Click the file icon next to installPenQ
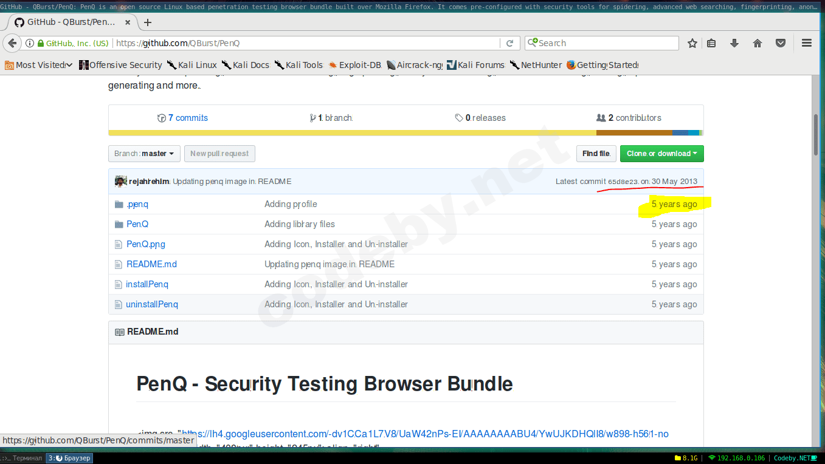825x464 pixels. point(119,284)
